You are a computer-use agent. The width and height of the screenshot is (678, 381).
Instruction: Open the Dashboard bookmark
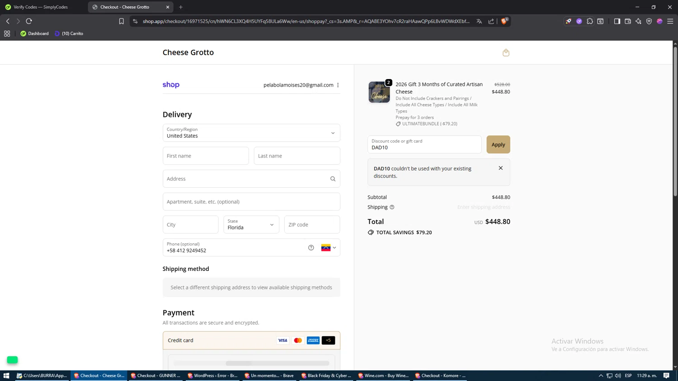34,33
